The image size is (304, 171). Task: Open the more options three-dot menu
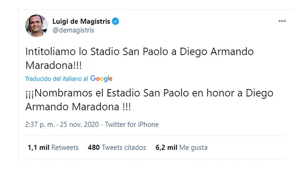coord(282,21)
